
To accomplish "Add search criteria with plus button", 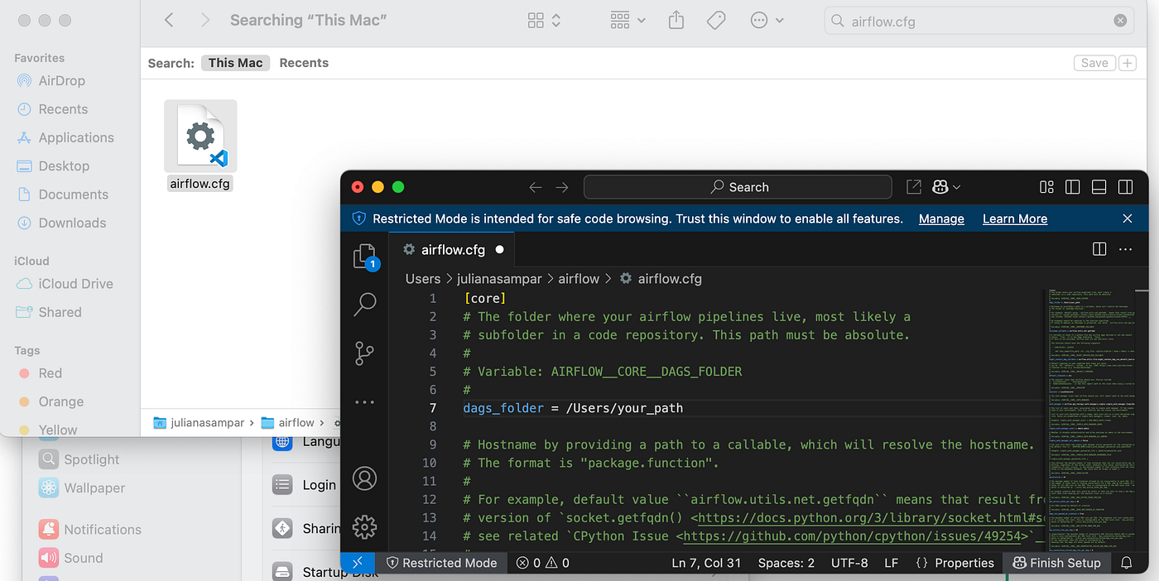I will (x=1128, y=63).
